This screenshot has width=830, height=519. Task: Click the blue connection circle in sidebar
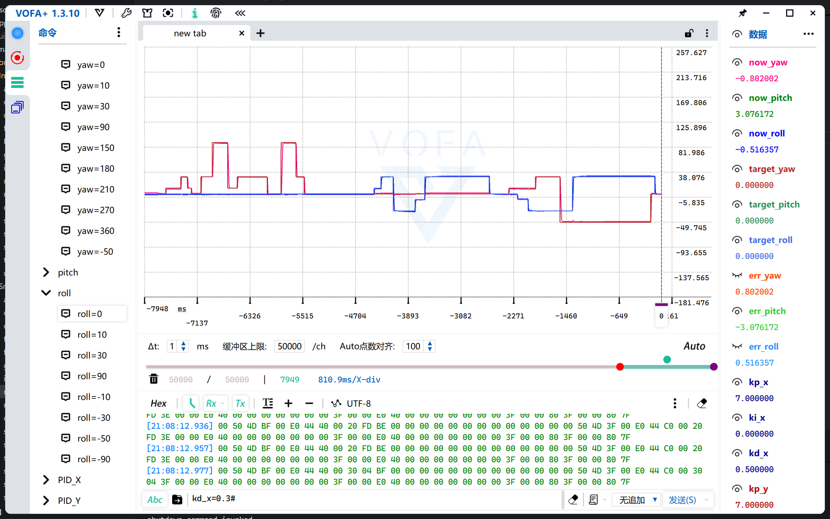click(18, 33)
